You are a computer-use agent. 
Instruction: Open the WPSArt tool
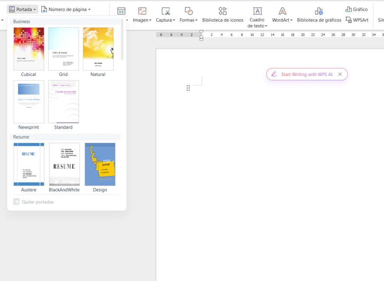coord(357,20)
